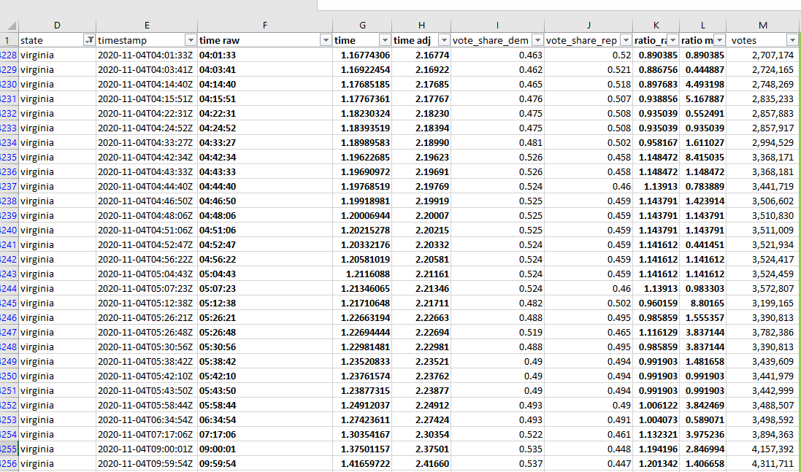Viewport: 801px width, 472px height.
Task: Open the vote_share_dem filter dropdown
Action: click(x=537, y=40)
